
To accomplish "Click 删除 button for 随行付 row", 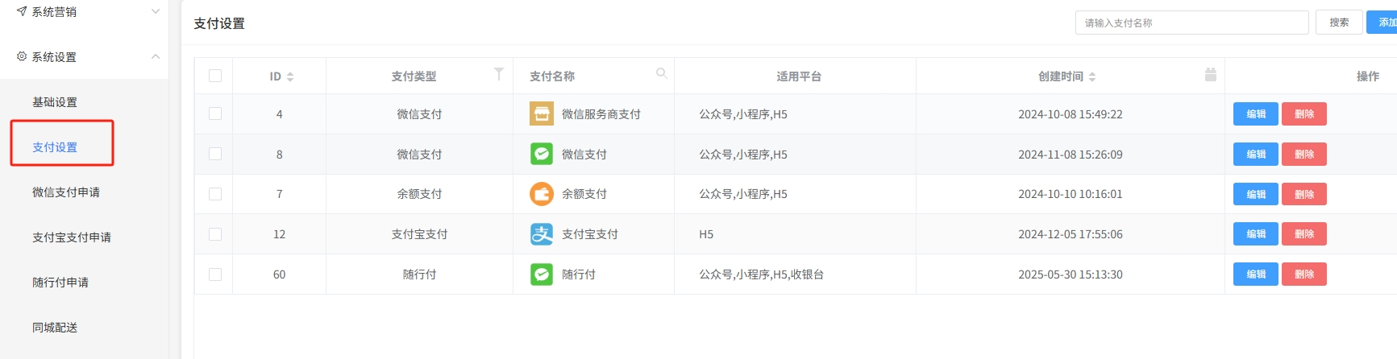I will coord(1303,274).
